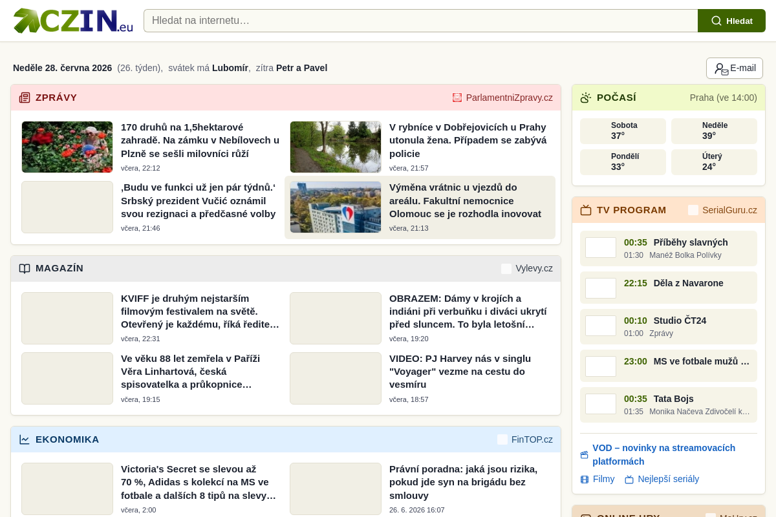Click the film strip icon next to Filmy
Image resolution: width=776 pixels, height=517 pixels.
pyautogui.click(x=585, y=480)
